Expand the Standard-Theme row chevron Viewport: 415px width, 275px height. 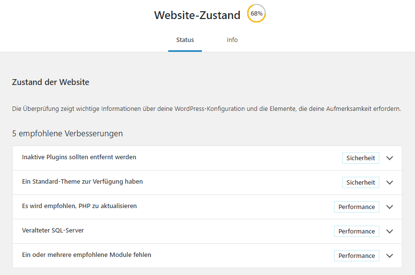point(389,183)
